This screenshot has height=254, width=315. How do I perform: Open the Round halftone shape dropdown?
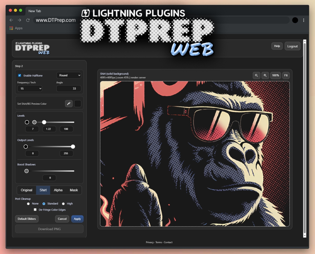coord(69,75)
